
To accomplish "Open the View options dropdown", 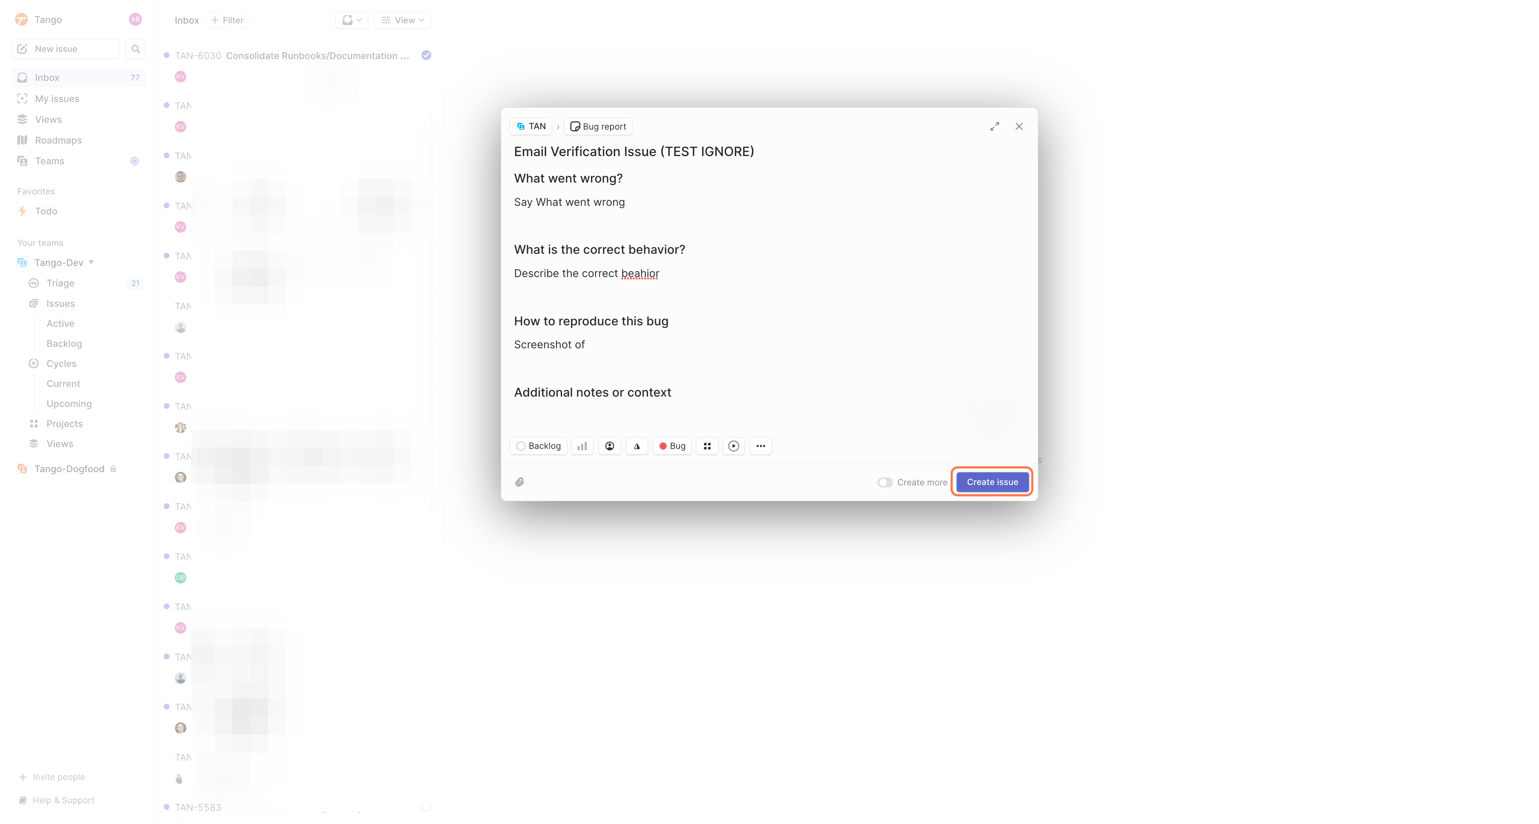I will (x=403, y=20).
